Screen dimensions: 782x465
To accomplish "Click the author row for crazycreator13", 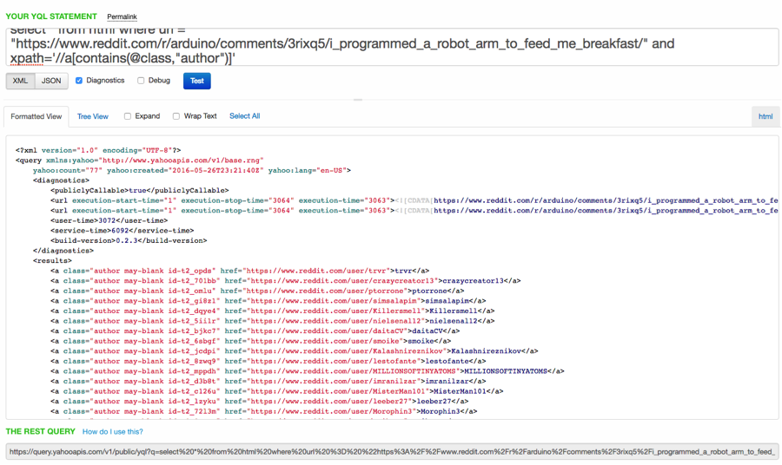I will coord(286,281).
